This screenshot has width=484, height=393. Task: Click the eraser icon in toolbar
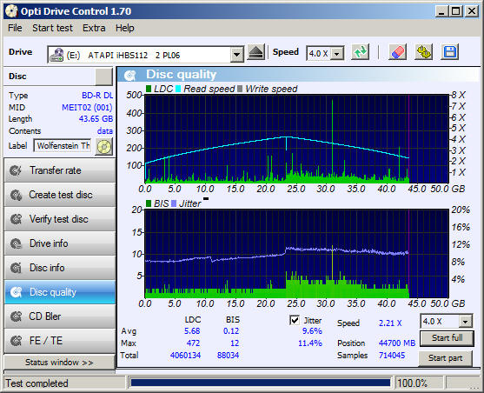click(397, 52)
